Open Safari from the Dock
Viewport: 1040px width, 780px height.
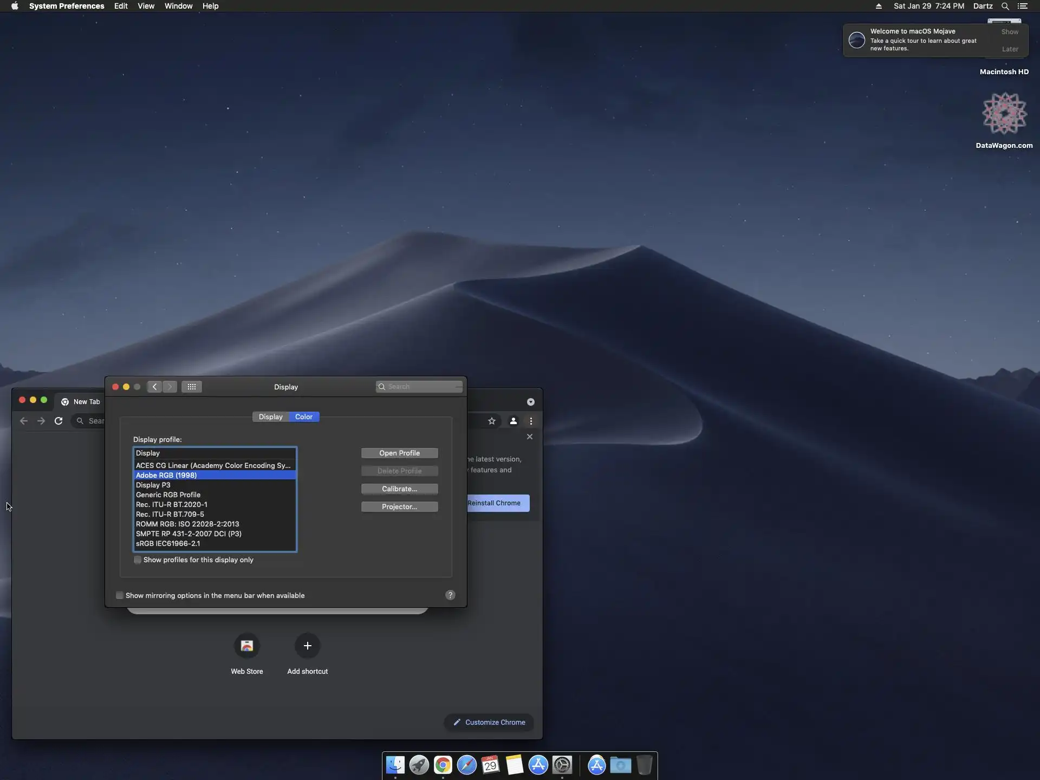[466, 765]
